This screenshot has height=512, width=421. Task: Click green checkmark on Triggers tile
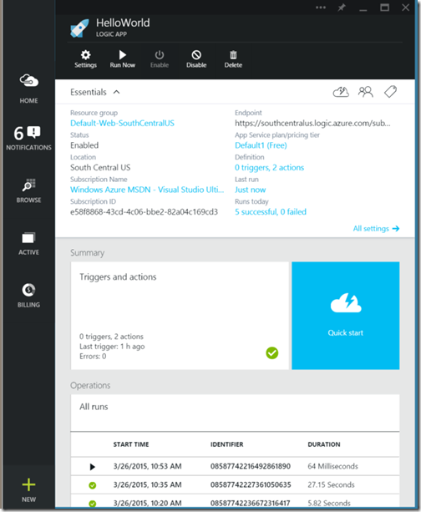(x=272, y=352)
